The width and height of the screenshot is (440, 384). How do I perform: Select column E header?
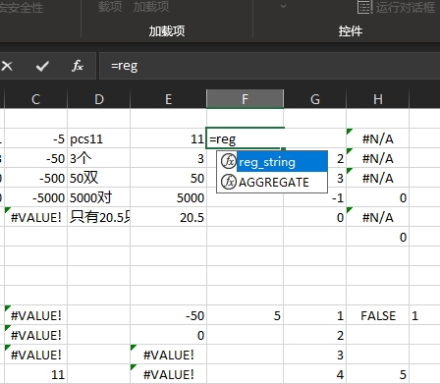click(x=168, y=99)
